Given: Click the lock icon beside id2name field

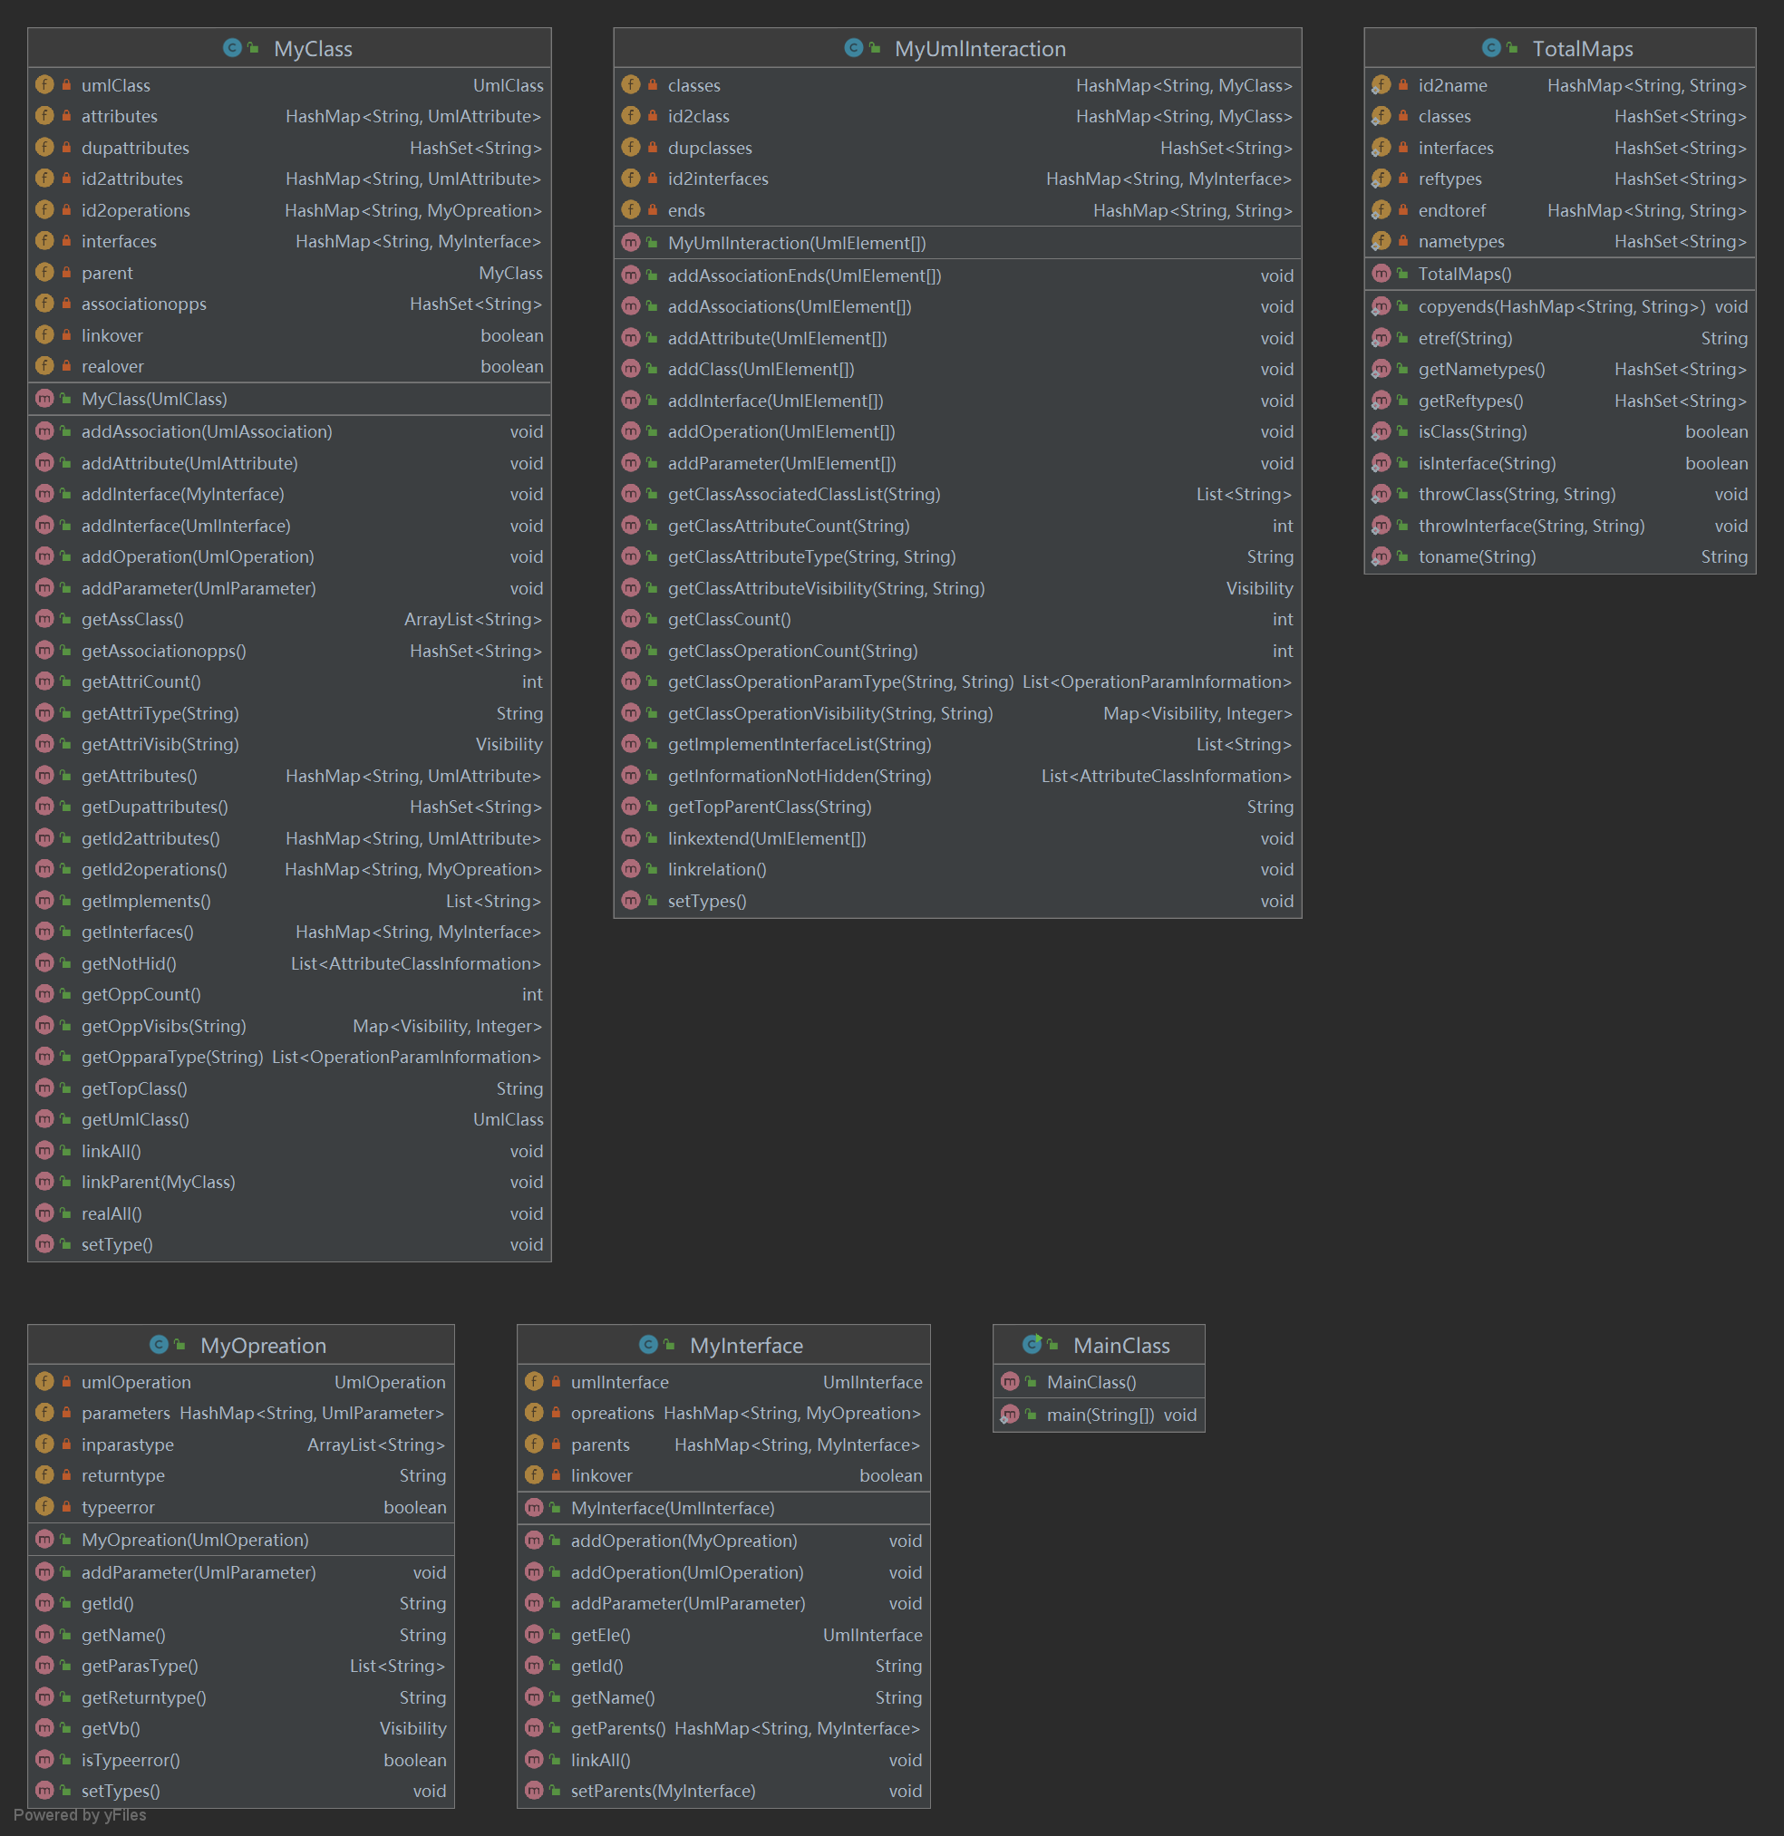Looking at the screenshot, I should point(1402,85).
